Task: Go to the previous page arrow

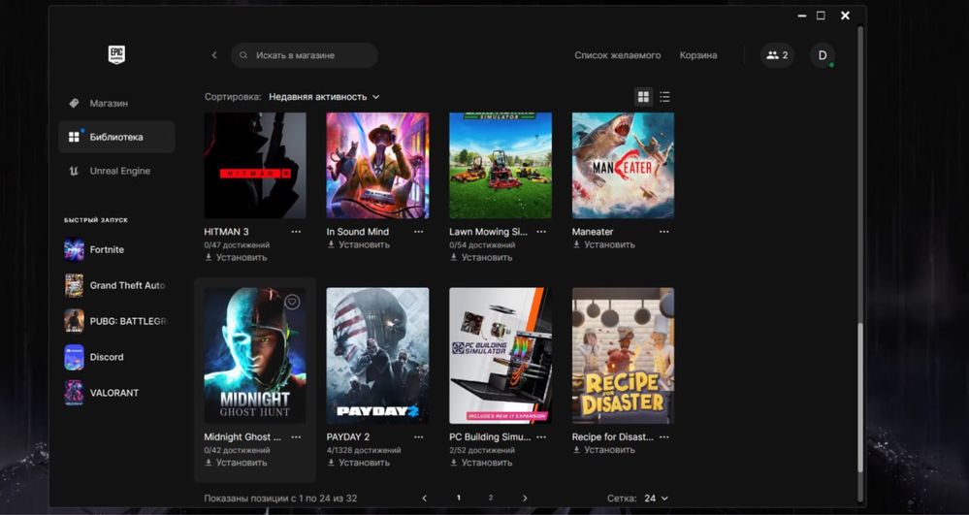Action: click(x=424, y=499)
